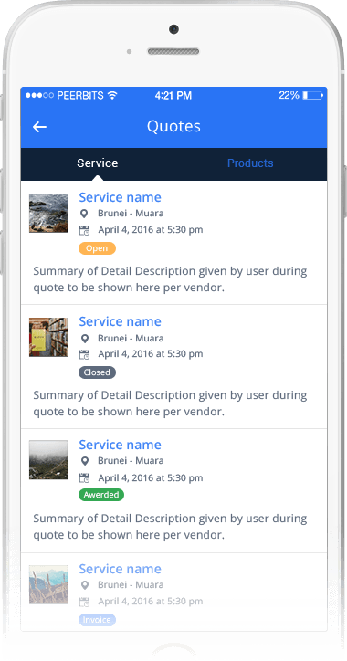Click the orange Open status badge
Screen dimensions: 347x661
[97, 248]
